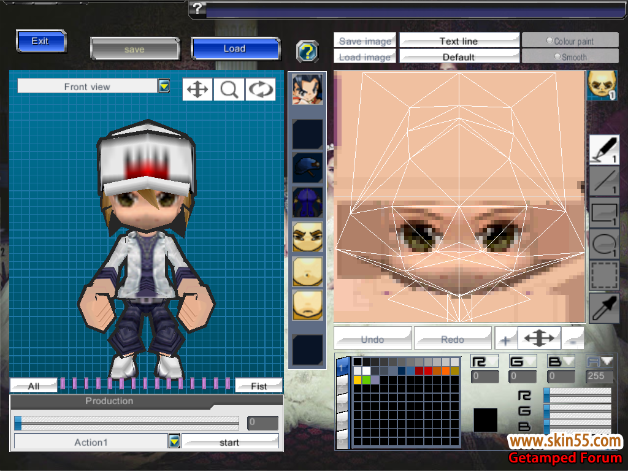Image resolution: width=628 pixels, height=471 pixels.
Task: Click the question mark in top bar
Action: [x=197, y=8]
